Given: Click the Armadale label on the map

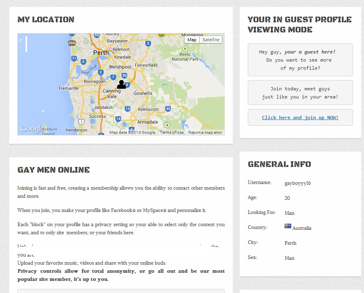Looking at the screenshot, I should [x=147, y=122].
